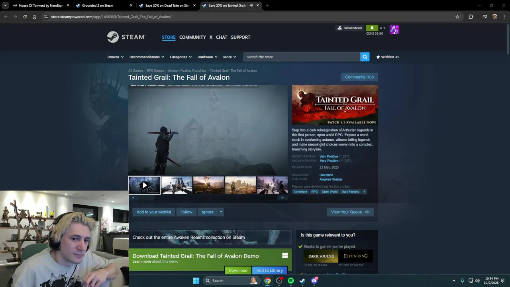Open Awaken Realms publisher link
The height and width of the screenshot is (287, 510).
(331, 179)
